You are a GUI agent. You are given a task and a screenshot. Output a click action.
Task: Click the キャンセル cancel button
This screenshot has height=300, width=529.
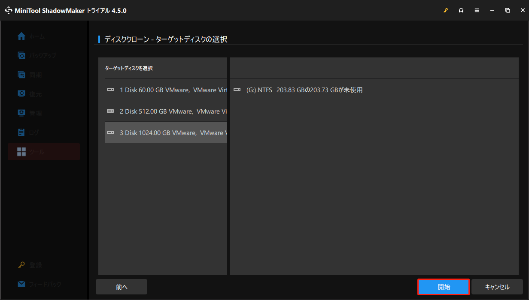click(x=497, y=287)
